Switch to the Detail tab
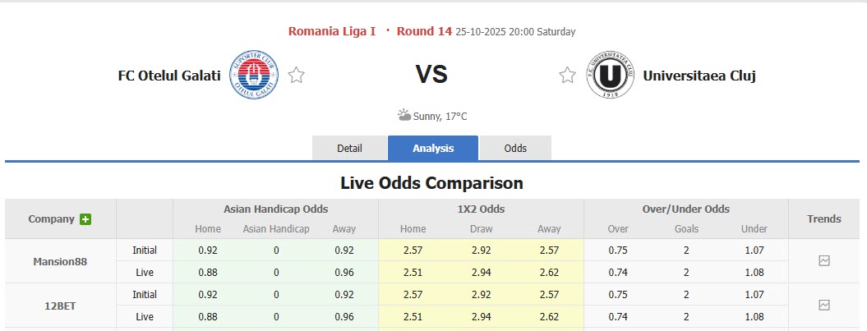Image resolution: width=867 pixels, height=331 pixels. point(349,149)
